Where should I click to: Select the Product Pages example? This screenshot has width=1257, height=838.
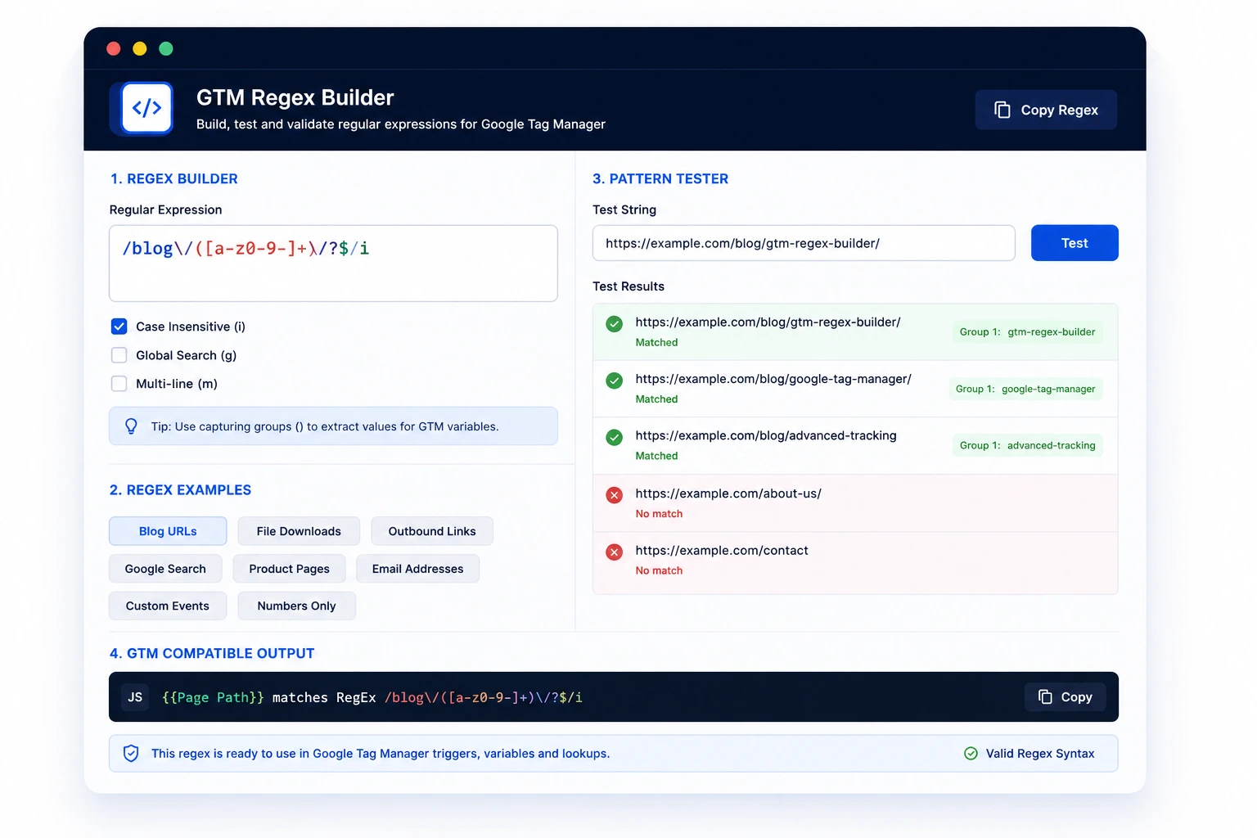pyautogui.click(x=289, y=569)
